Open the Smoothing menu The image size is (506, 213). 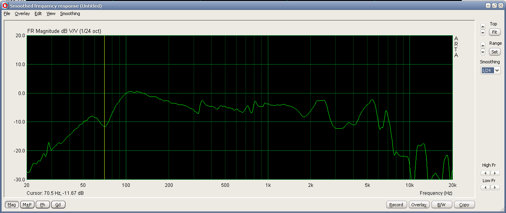[x=70, y=13]
